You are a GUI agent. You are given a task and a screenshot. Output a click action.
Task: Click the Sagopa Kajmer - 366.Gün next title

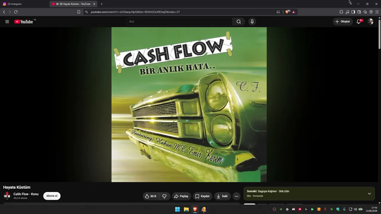click(x=274, y=191)
